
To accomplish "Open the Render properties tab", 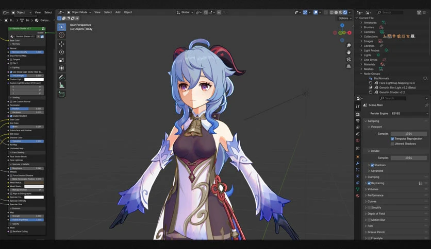I will click(x=358, y=114).
